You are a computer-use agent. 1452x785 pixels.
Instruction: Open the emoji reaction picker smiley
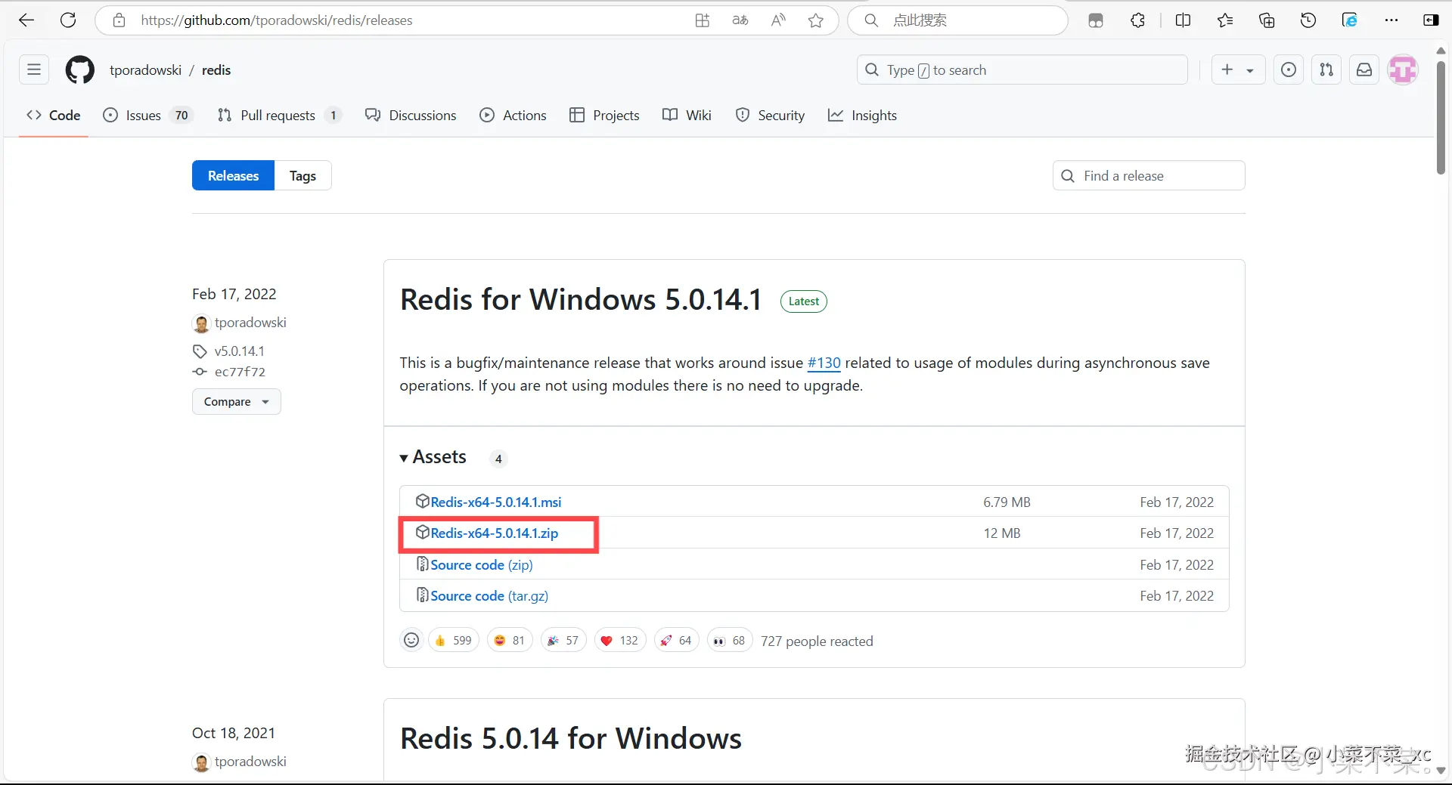[x=411, y=641]
